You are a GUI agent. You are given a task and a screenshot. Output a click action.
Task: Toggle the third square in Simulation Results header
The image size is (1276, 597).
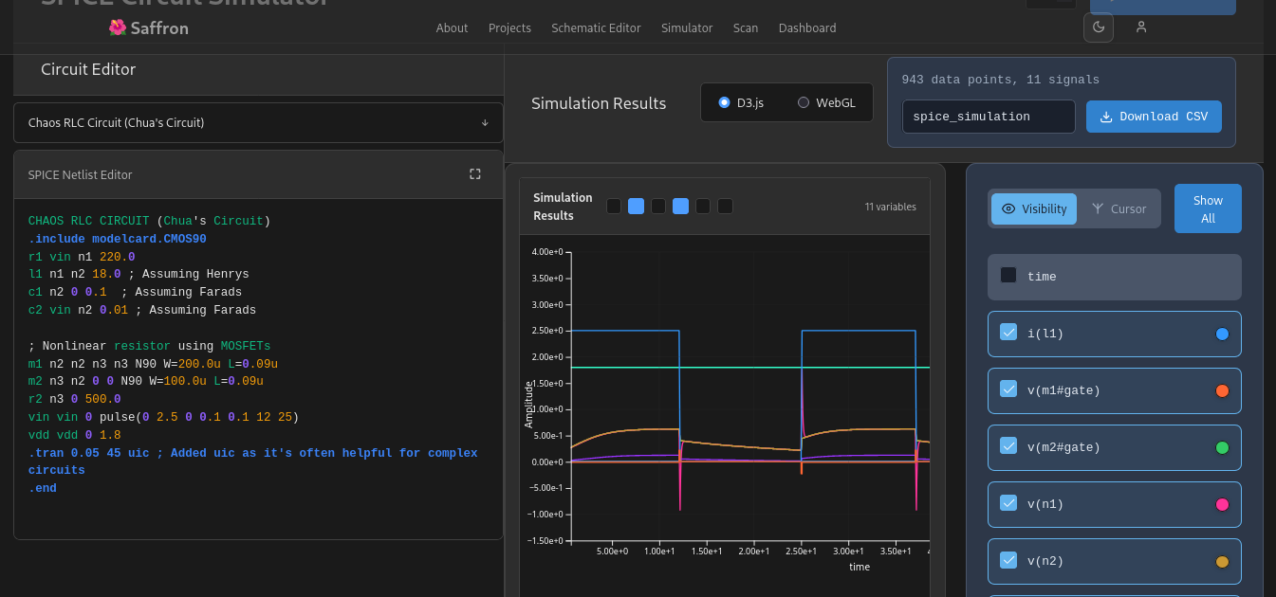[658, 206]
